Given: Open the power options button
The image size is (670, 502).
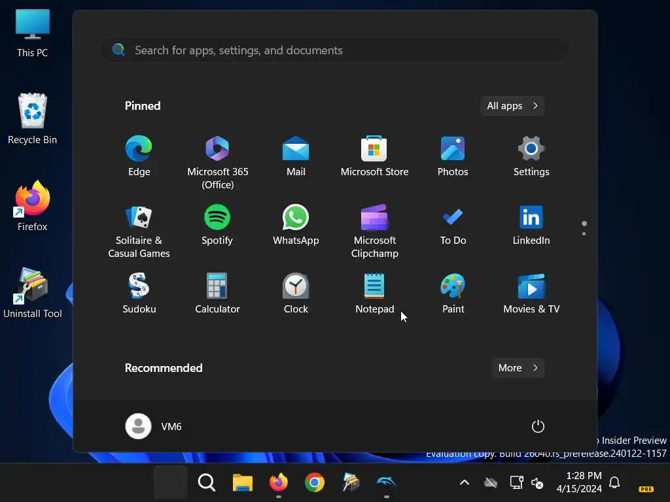Looking at the screenshot, I should click(538, 426).
